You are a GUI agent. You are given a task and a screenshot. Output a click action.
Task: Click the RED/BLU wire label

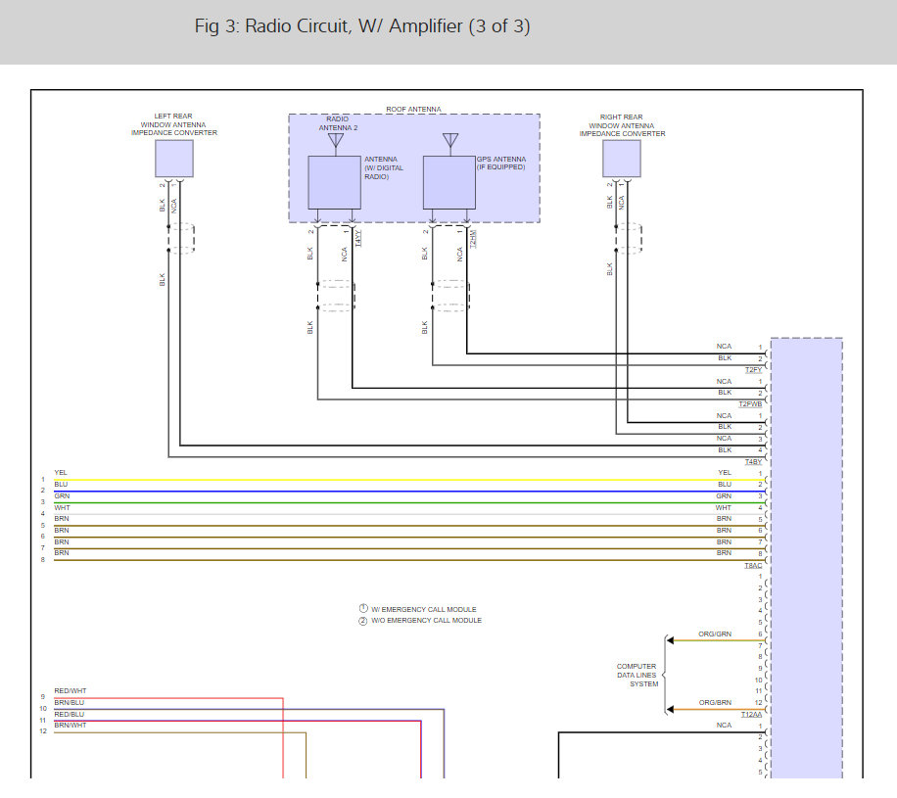coord(70,715)
